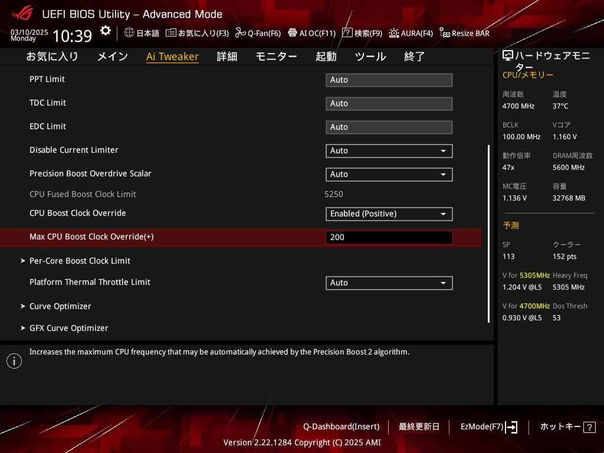Click the 5250 fused clock value

click(x=334, y=194)
